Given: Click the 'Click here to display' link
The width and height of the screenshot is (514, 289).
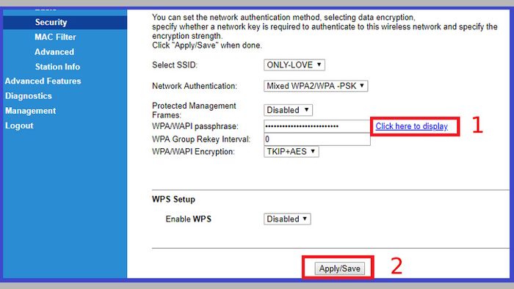Looking at the screenshot, I should click(412, 126).
